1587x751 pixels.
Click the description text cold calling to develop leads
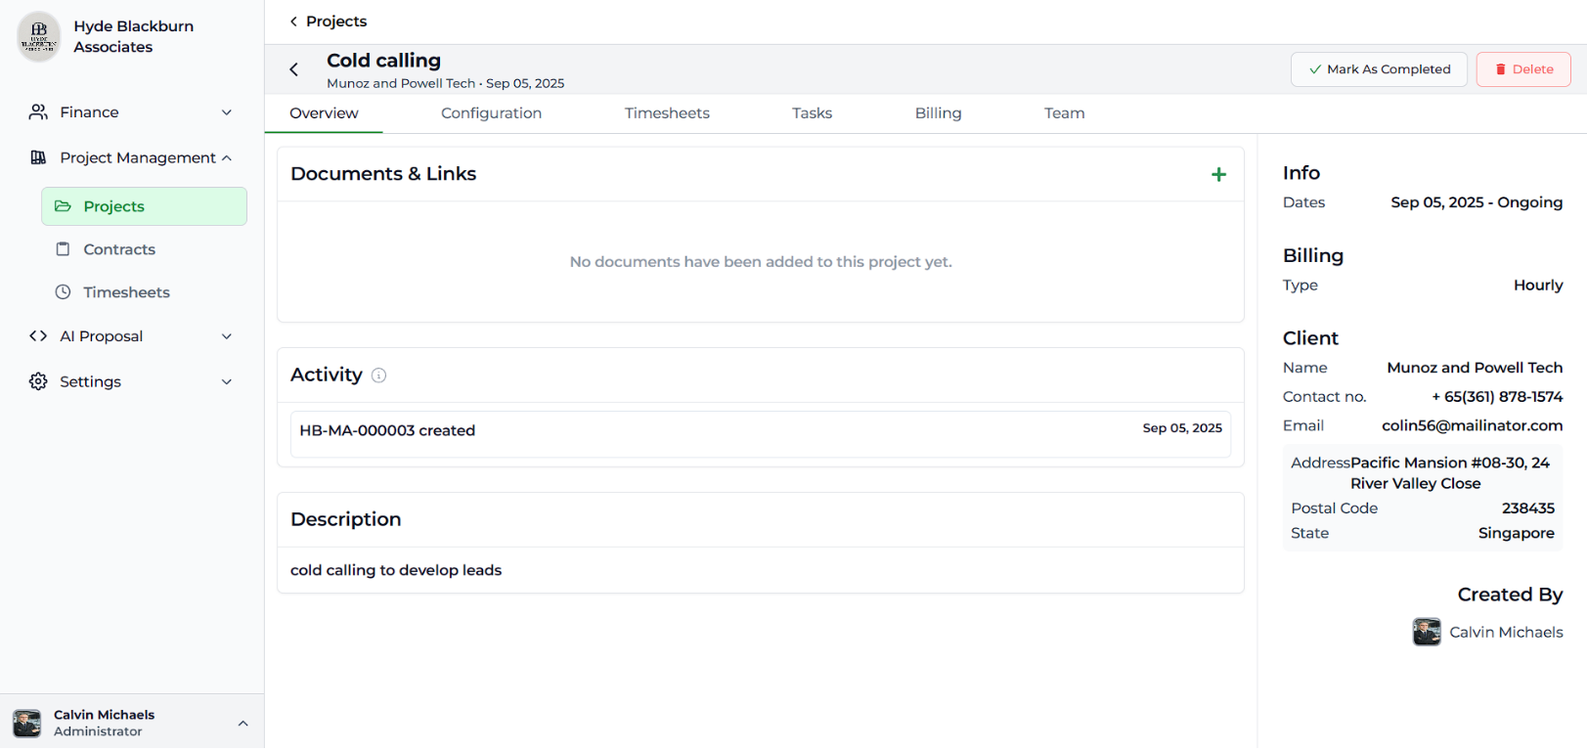pyautogui.click(x=396, y=570)
